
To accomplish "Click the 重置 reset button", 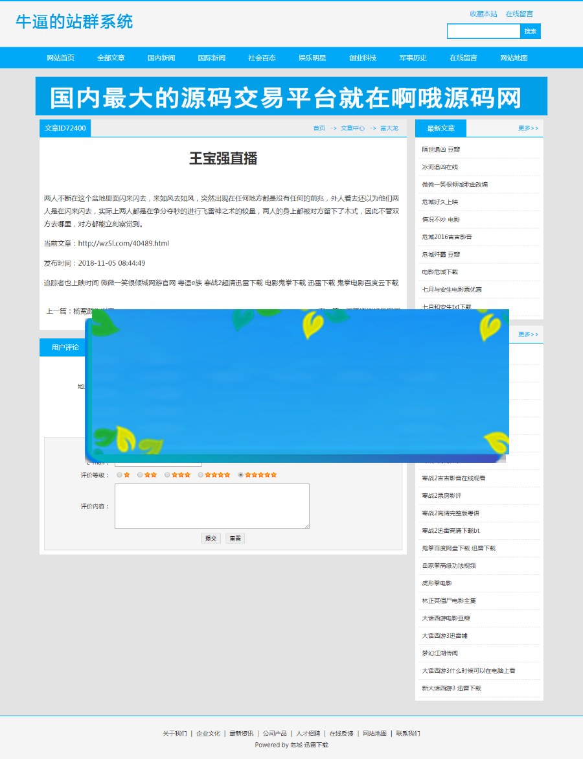I will coord(234,538).
